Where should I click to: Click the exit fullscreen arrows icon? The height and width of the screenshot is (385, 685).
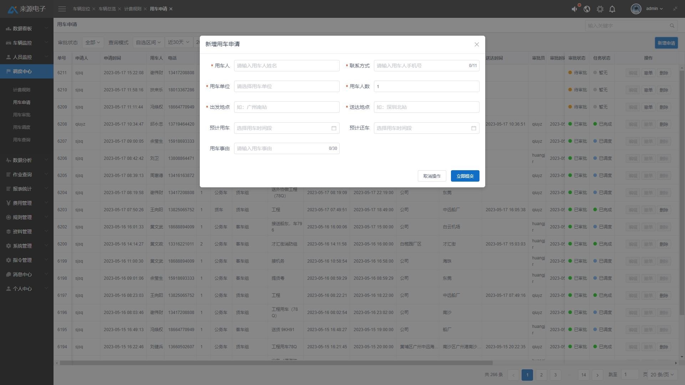click(675, 9)
